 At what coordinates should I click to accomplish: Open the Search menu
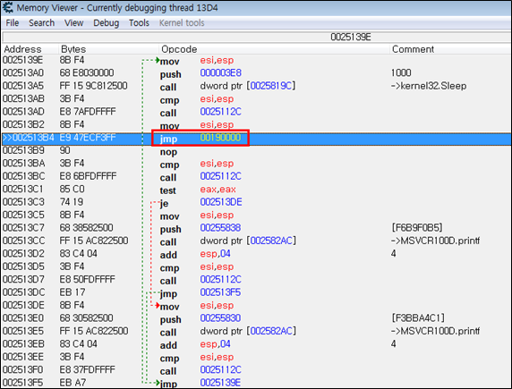[x=41, y=23]
